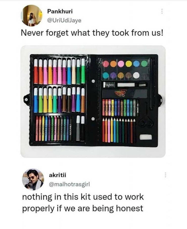Pick the yellow watercolor cake
Screen dimensions: 187x229
129,64
